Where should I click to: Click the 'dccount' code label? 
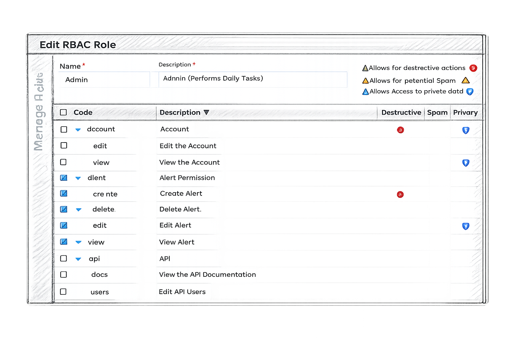101,129
